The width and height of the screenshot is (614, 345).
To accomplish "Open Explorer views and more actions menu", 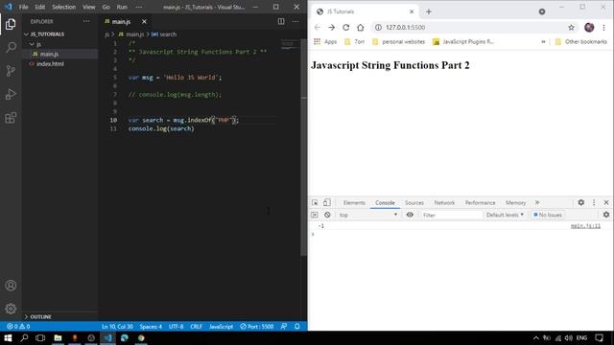I will coord(86,21).
